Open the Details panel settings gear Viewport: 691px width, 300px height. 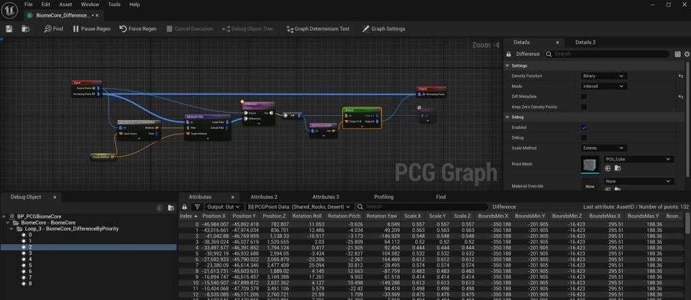(683, 53)
